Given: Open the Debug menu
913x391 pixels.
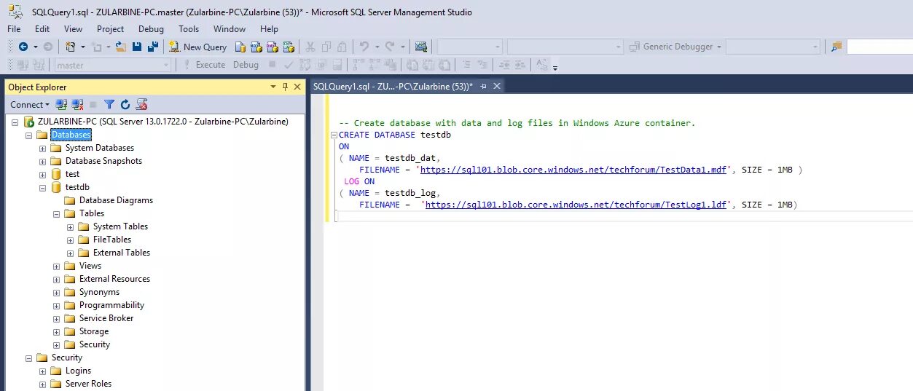Looking at the screenshot, I should pos(151,29).
